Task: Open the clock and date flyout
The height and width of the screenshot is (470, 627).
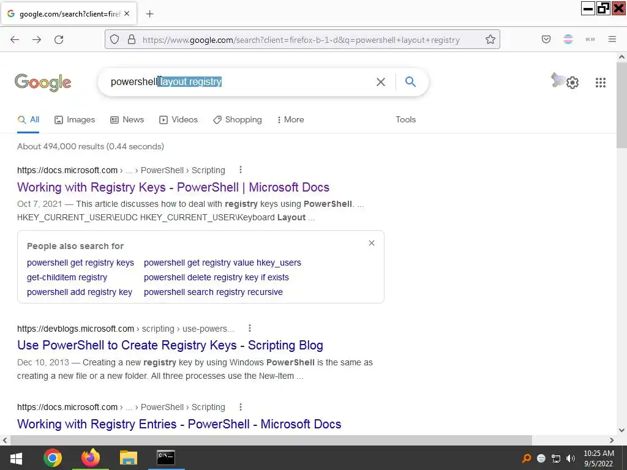Action: coord(599,458)
